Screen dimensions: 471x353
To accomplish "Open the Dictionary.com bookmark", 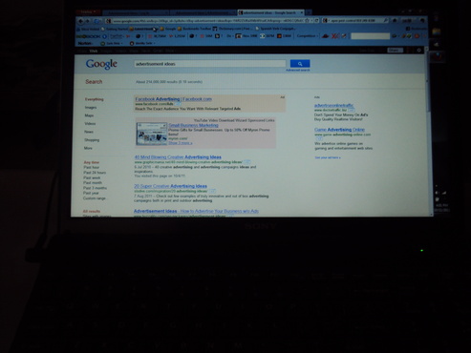I will tap(232, 29).
